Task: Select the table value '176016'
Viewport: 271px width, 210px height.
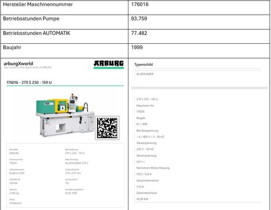Action: pyautogui.click(x=140, y=4)
